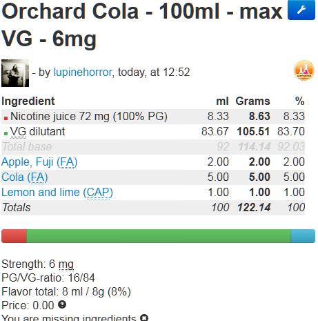The width and height of the screenshot is (318, 321).
Task: Open the Cola (FA) flavor link
Action: 25,177
